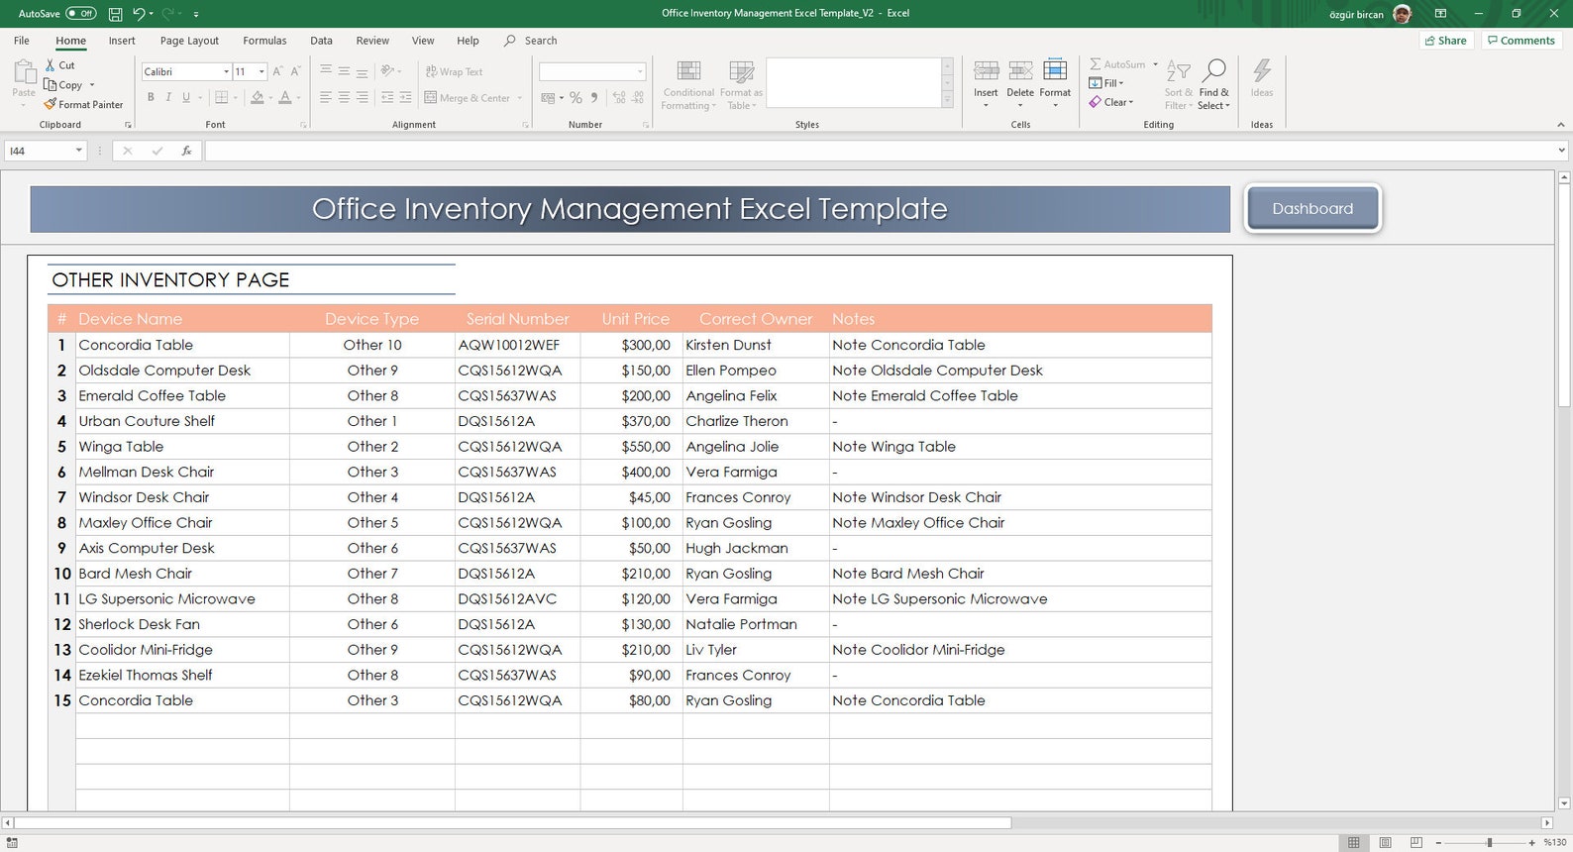Toggle the AutoSave switch
This screenshot has height=852, width=1573.
[x=81, y=14]
